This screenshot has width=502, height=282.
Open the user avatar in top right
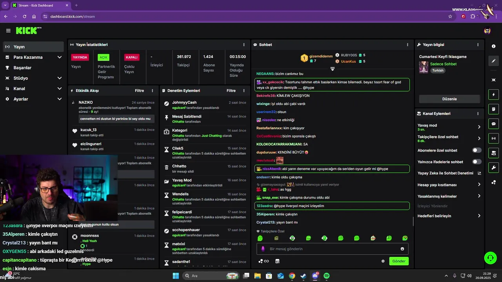click(x=487, y=31)
